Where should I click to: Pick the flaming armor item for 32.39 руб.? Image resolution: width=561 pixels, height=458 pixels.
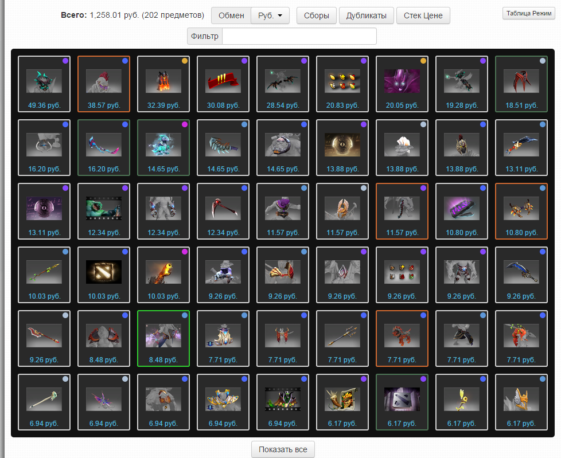point(163,84)
